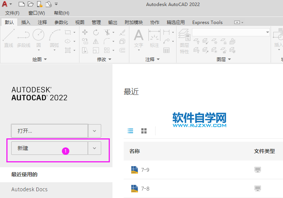Switch to the 插入 ribbon tab
This screenshot has width=283, height=198.
pos(26,22)
